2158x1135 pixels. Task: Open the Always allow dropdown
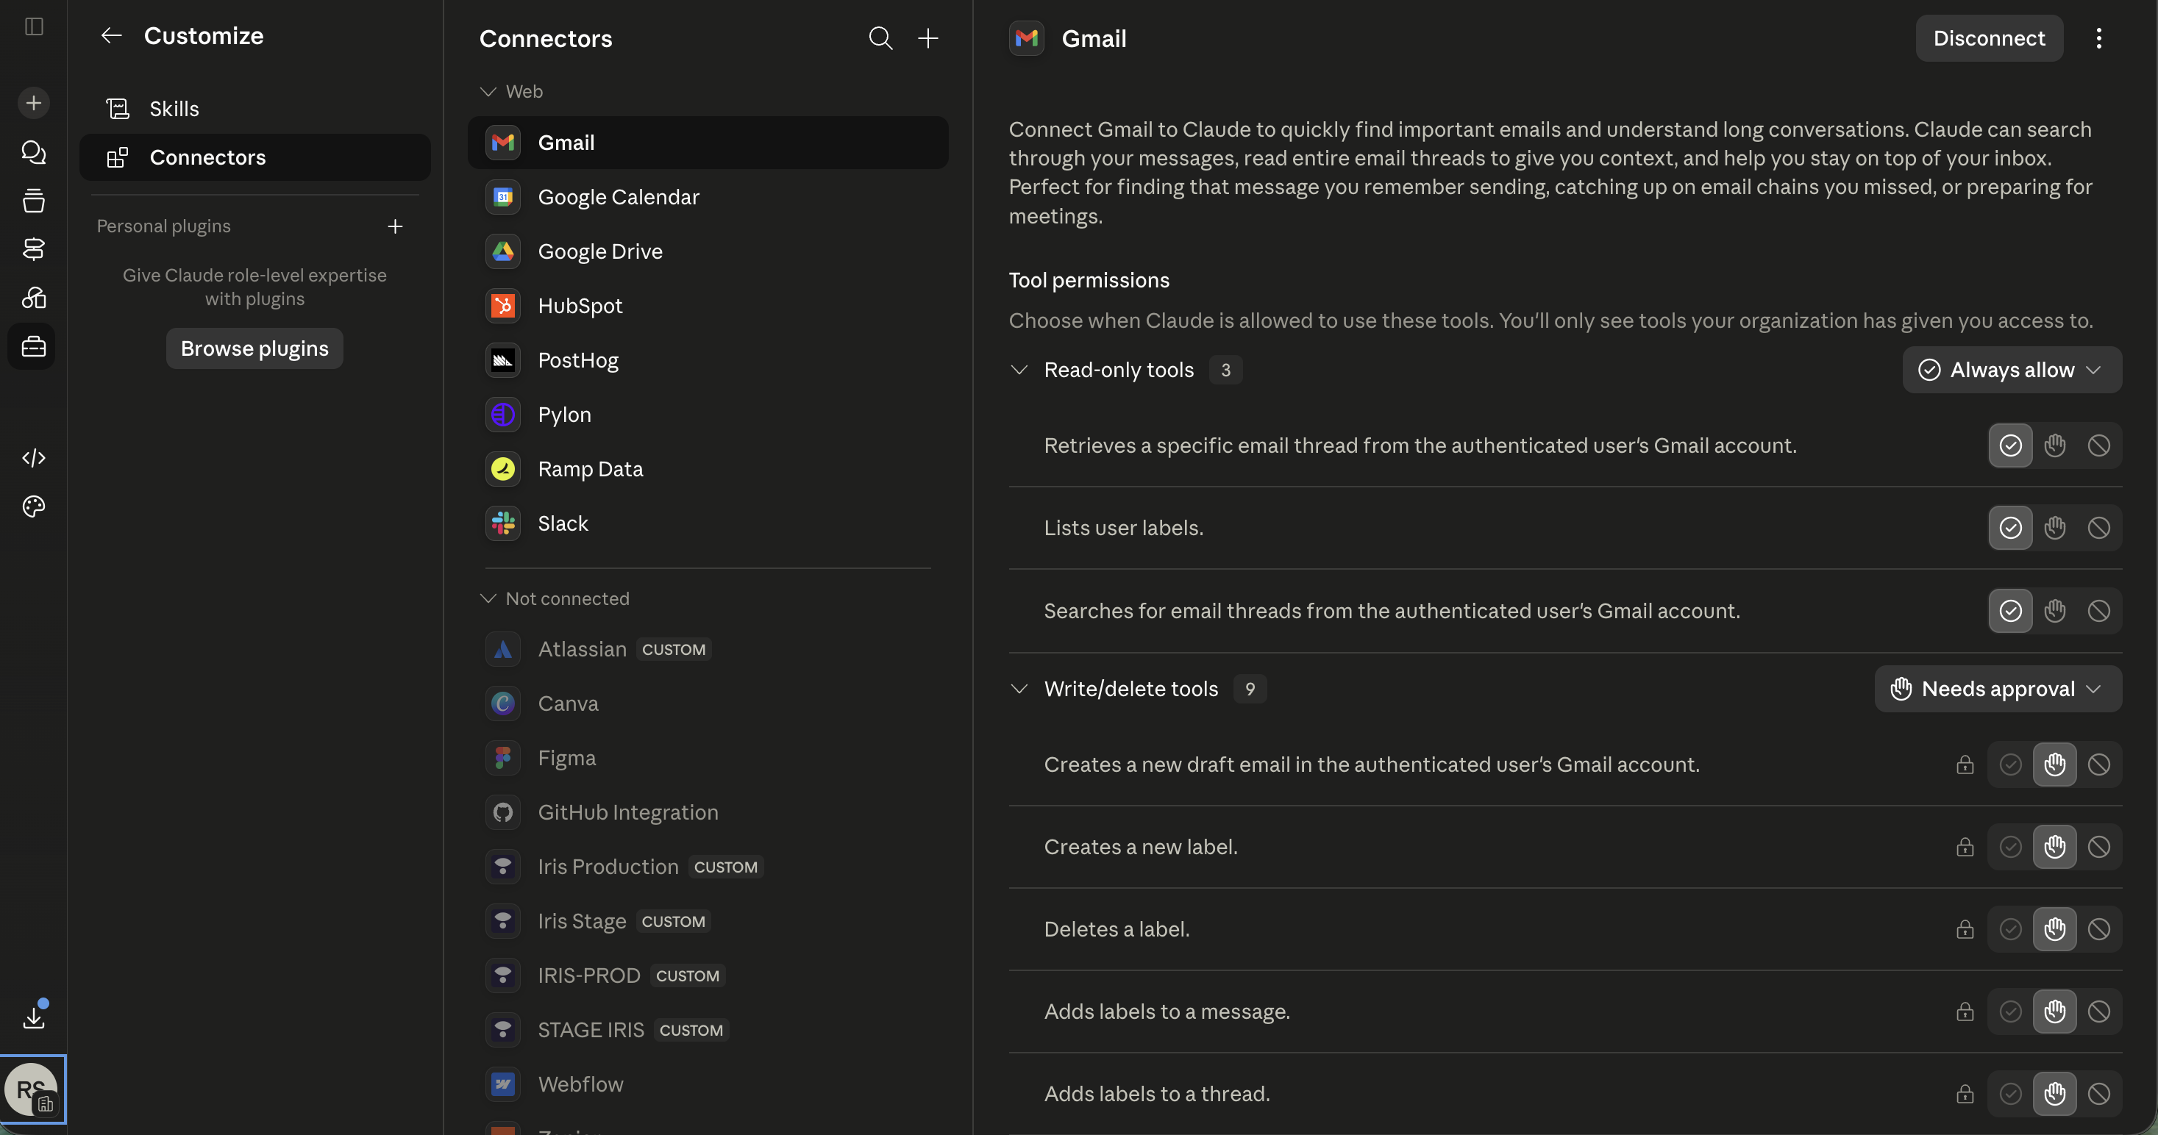click(2012, 370)
